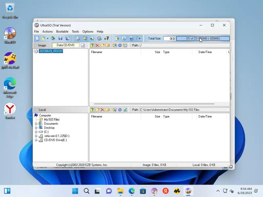Click the Type column header in local pane
The width and height of the screenshot is (263, 197).
[x=177, y=116]
